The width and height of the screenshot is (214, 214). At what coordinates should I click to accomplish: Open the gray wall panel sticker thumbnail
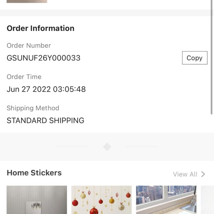tap(37, 200)
